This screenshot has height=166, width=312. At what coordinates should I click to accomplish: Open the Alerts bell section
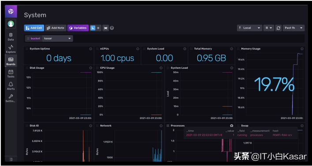[11, 86]
